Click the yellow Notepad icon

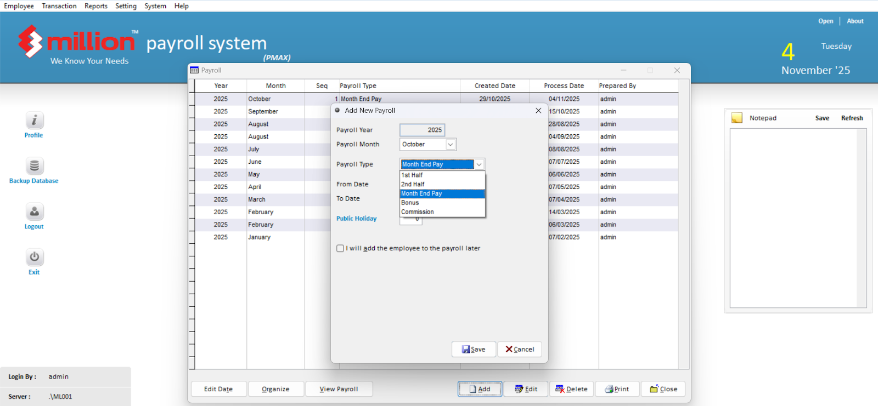click(x=737, y=118)
